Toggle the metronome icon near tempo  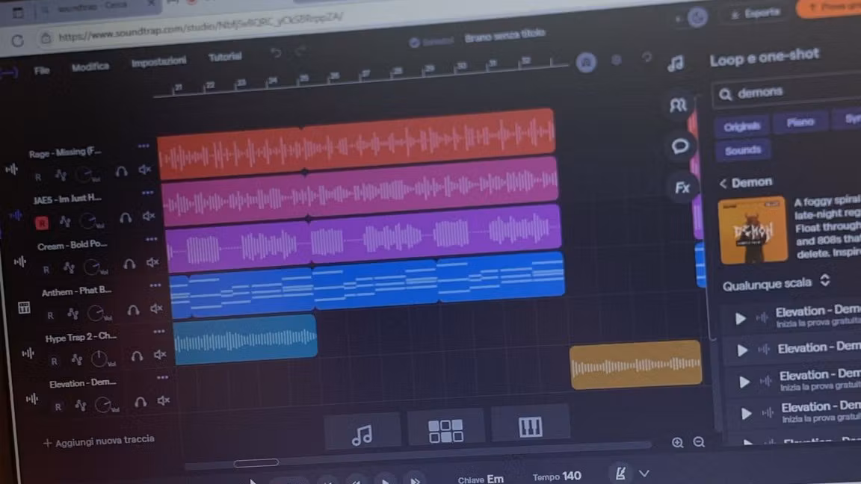click(620, 474)
